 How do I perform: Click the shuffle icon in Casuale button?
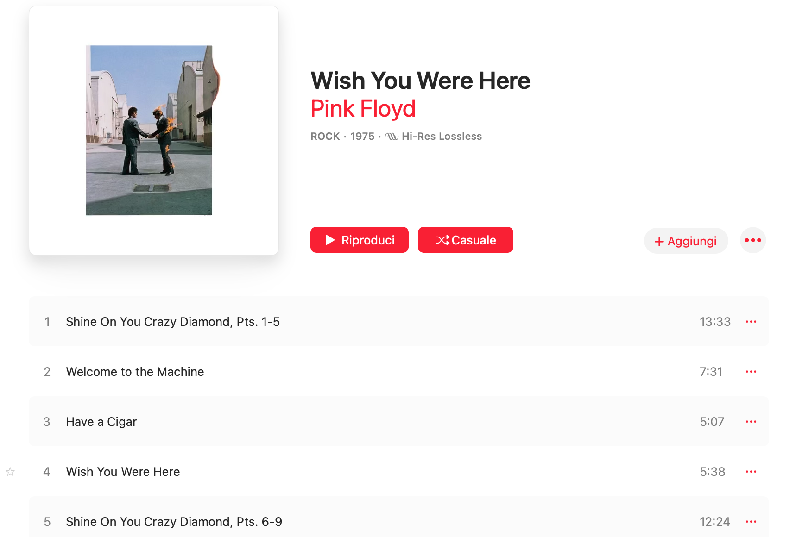442,240
